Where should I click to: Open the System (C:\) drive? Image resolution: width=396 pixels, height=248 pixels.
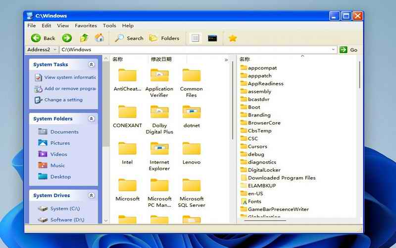pyautogui.click(x=59, y=208)
